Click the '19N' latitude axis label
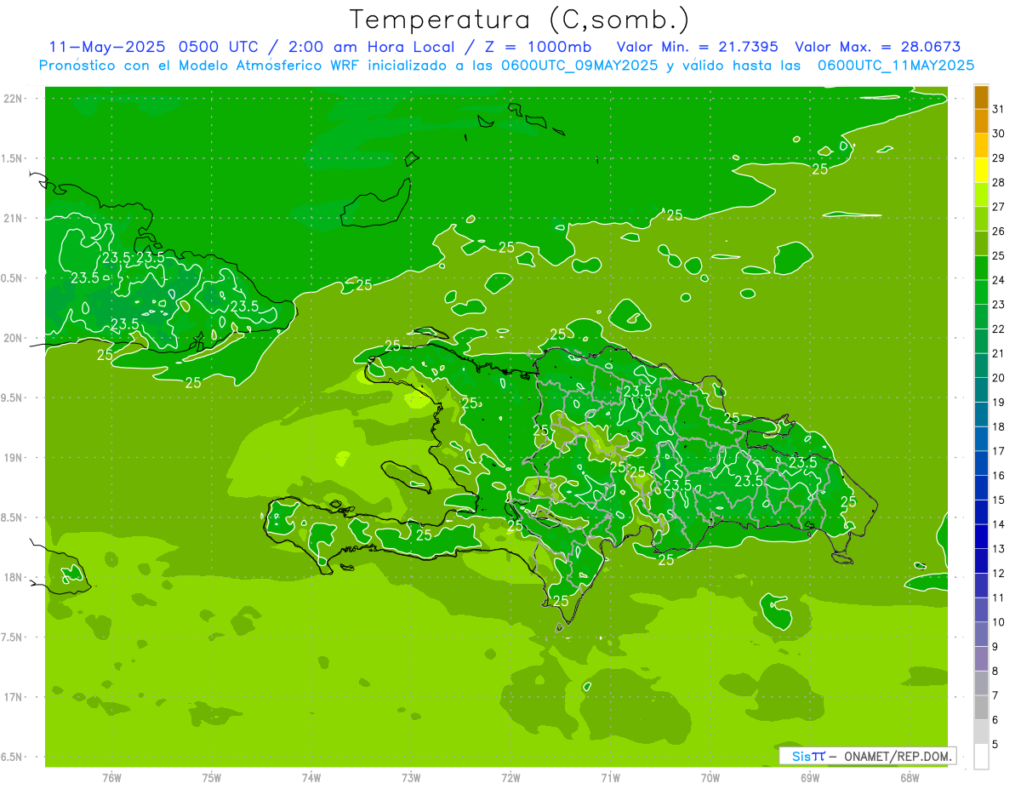The image size is (1021, 789). pos(13,458)
